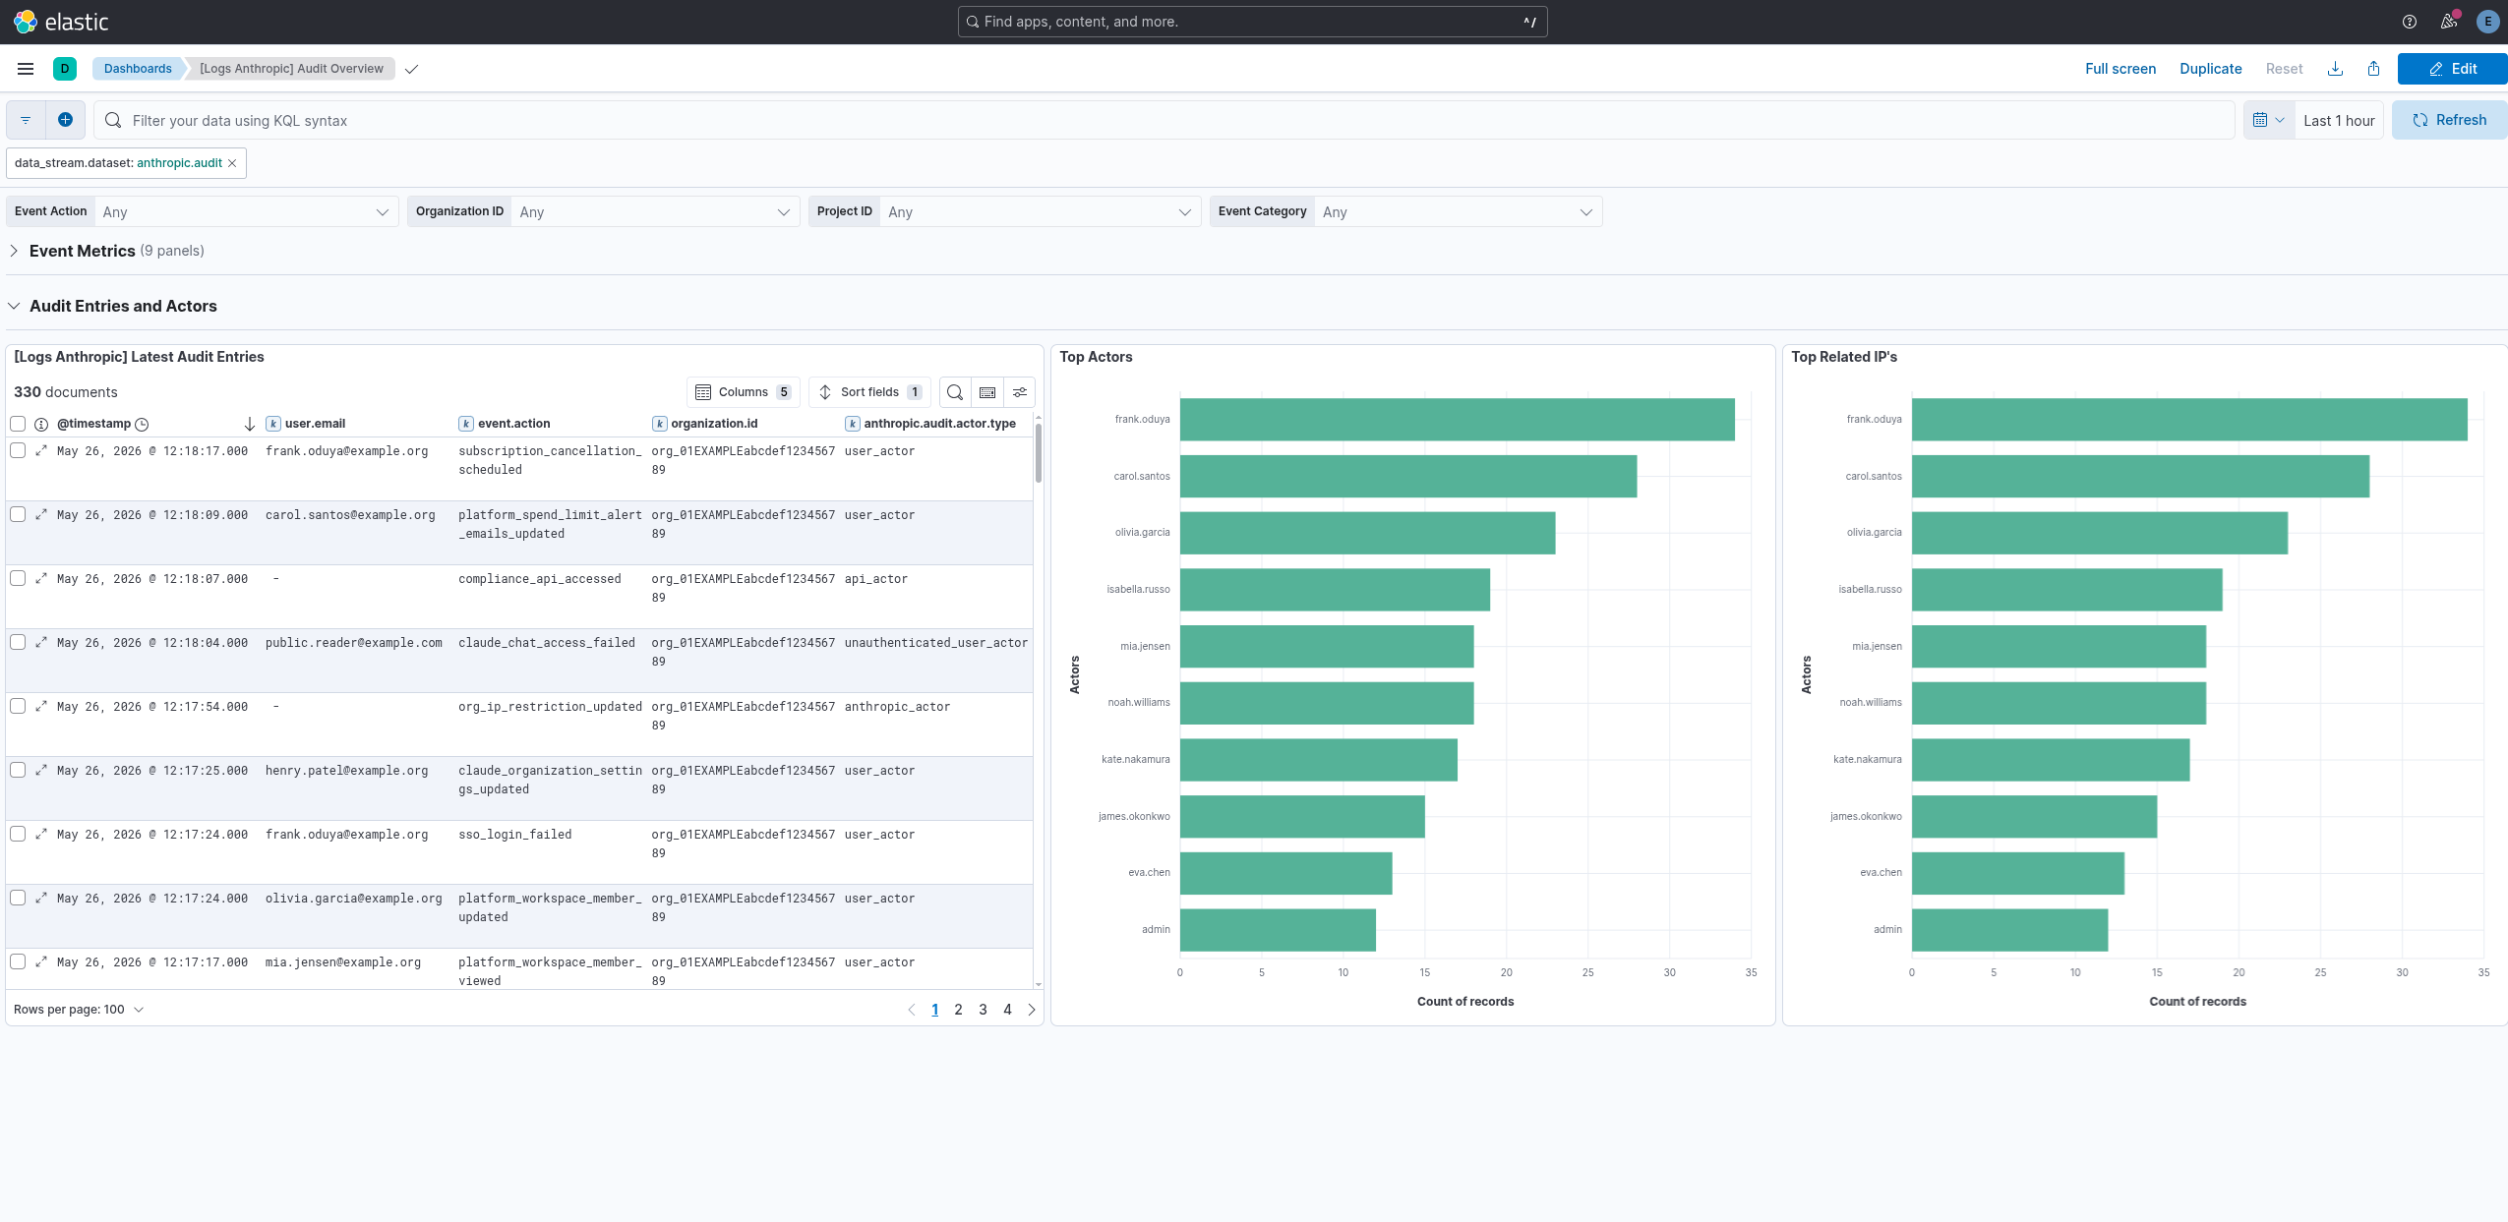
Task: Enter Full screen mode
Action: click(x=2120, y=69)
